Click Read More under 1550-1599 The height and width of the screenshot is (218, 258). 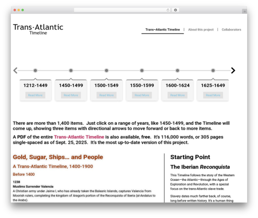[142, 95]
